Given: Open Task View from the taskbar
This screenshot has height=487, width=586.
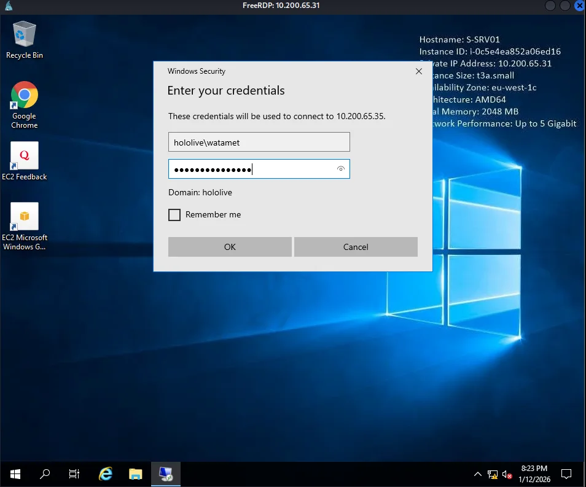Looking at the screenshot, I should click(74, 474).
